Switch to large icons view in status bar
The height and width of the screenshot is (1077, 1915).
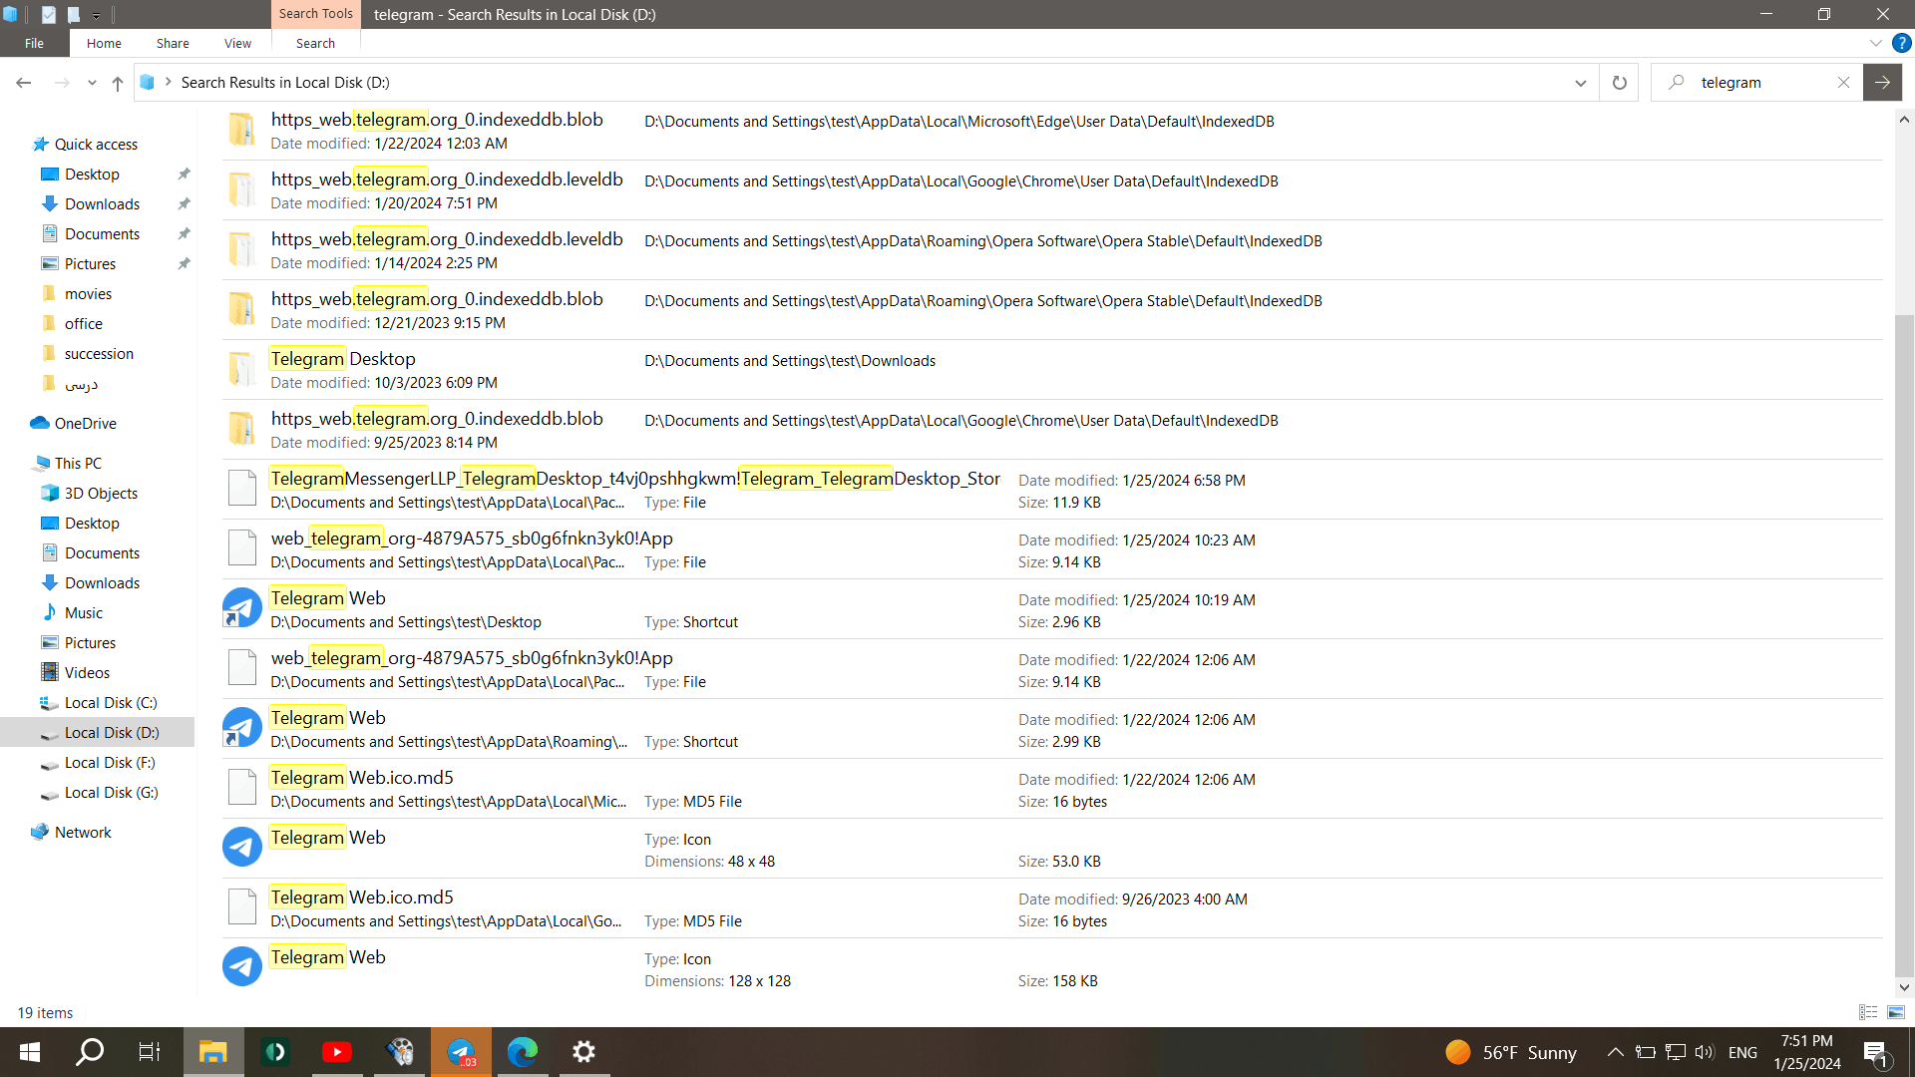pyautogui.click(x=1896, y=1012)
